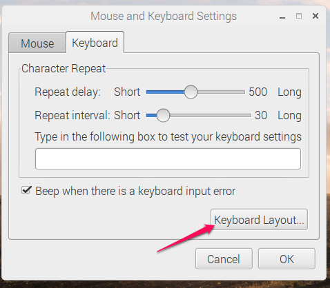Minimize the Mouse and Keyboard Settings window
This screenshot has height=288, width=330.
click(x=282, y=17)
